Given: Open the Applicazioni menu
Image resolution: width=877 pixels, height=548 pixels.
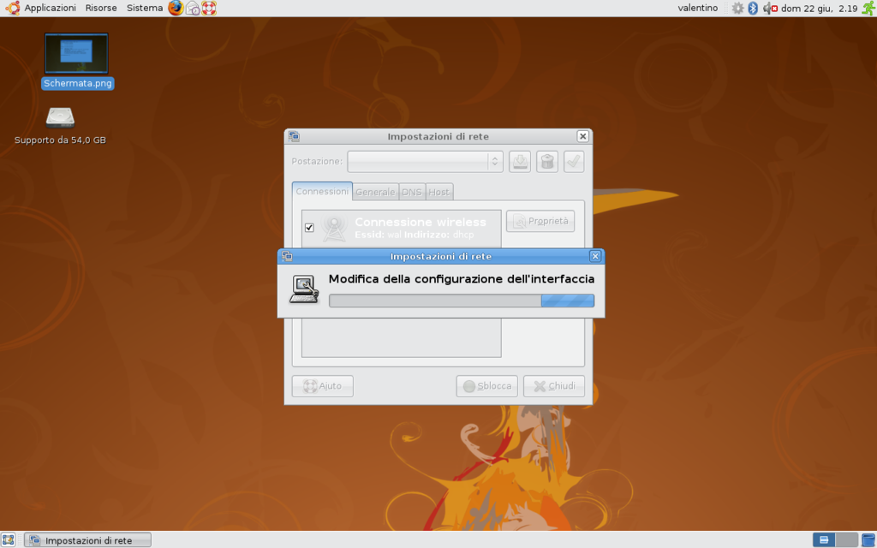Looking at the screenshot, I should pos(42,9).
